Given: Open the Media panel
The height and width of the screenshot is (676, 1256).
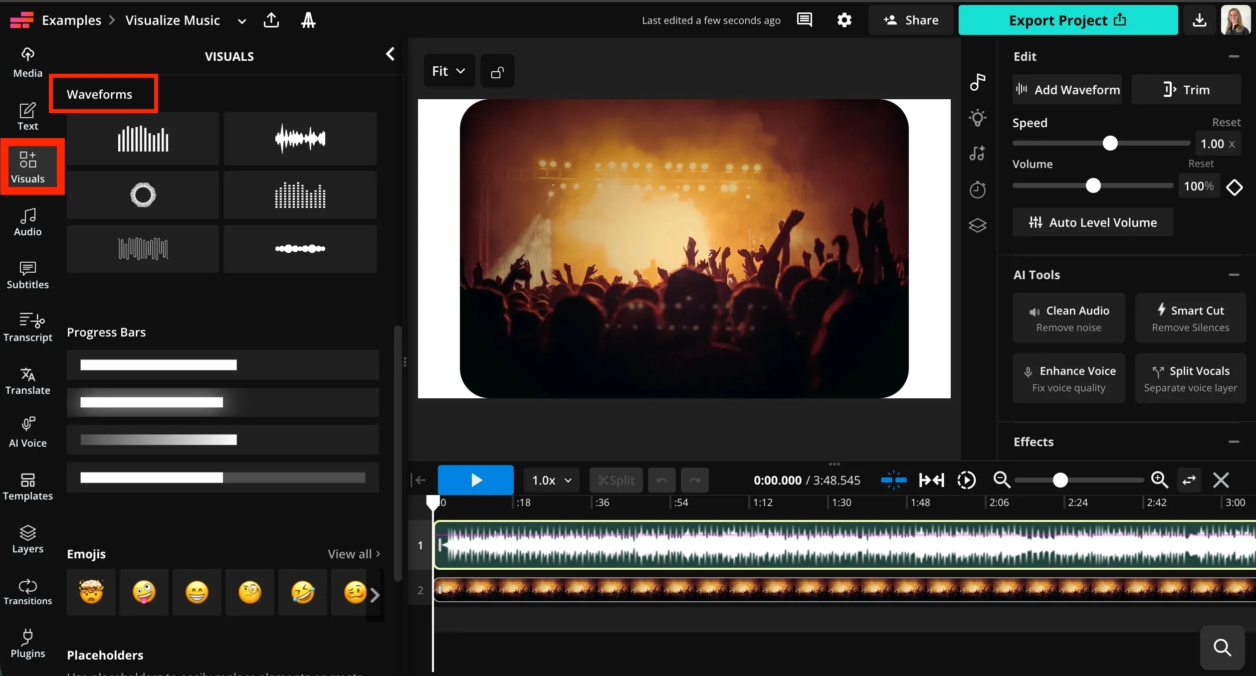Looking at the screenshot, I should click(x=27, y=61).
